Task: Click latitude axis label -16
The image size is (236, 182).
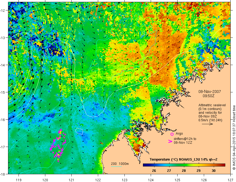Action: click(x=3, y=120)
